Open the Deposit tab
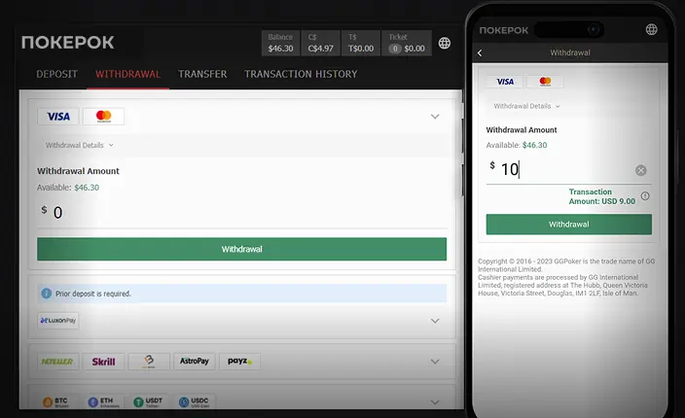The width and height of the screenshot is (685, 418). click(x=57, y=74)
